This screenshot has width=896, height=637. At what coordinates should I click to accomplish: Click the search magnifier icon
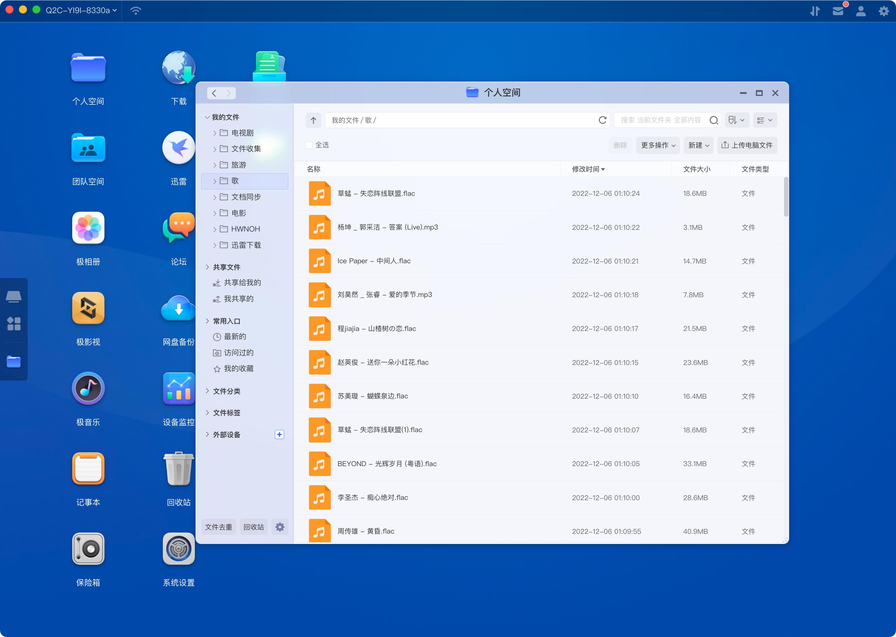[x=714, y=120]
